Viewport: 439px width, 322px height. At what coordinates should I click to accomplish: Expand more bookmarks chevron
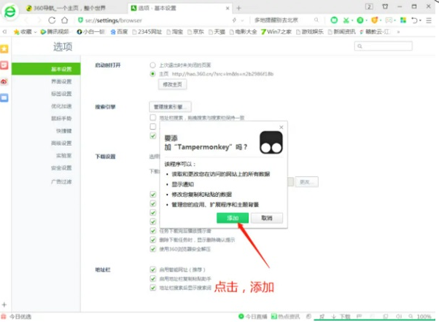[398, 32]
